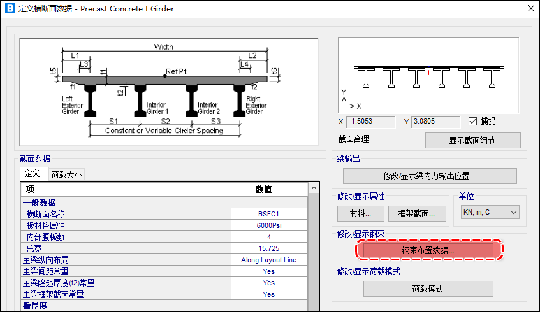Toggle the 捕捉 snap checkbox

(472, 122)
